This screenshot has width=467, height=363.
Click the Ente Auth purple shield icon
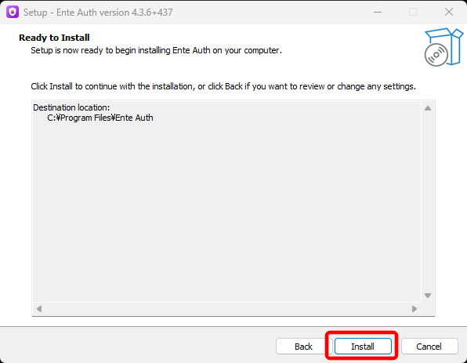(13, 13)
